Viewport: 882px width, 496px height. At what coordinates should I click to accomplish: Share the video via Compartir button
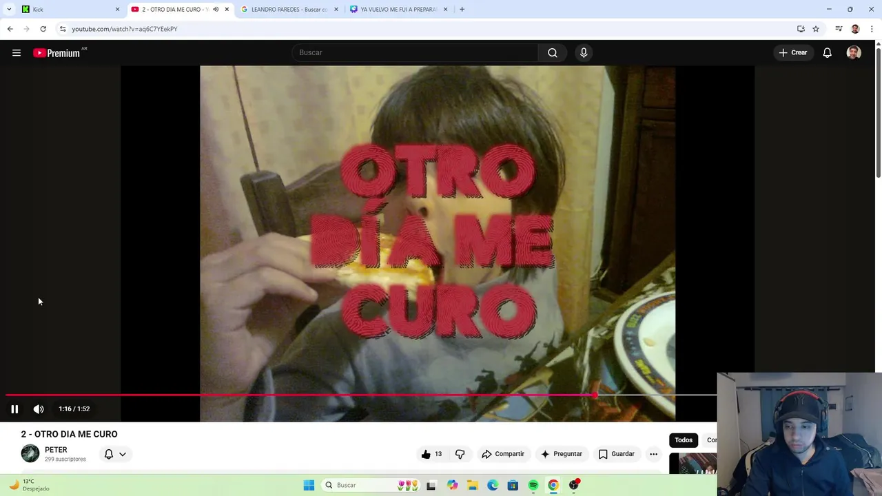(503, 454)
